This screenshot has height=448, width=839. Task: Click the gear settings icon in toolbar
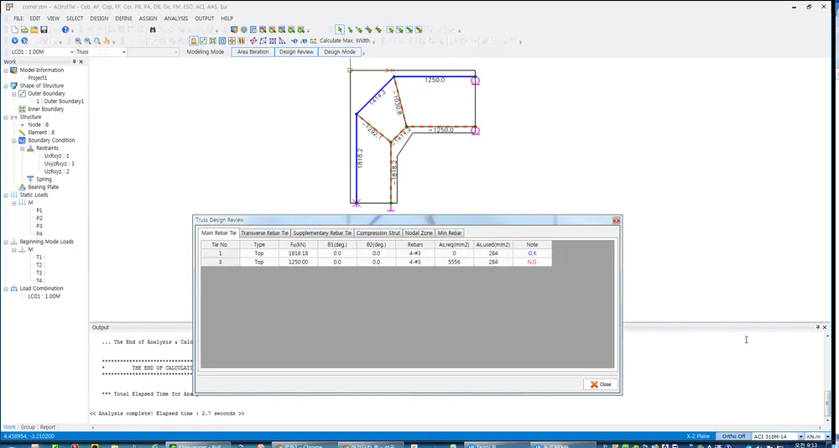(243, 30)
